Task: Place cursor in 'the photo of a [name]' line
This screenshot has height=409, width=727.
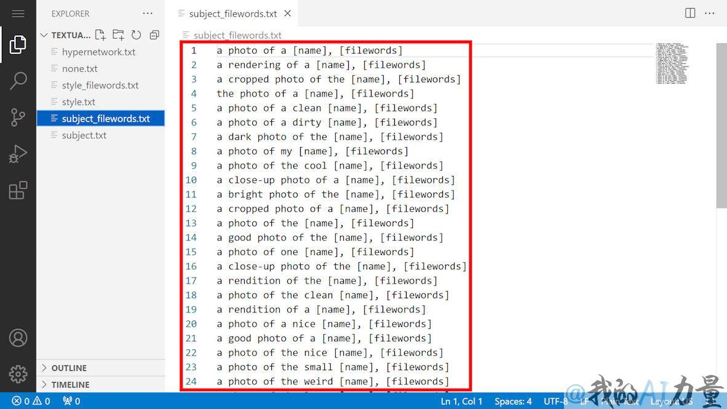Action: coord(316,93)
